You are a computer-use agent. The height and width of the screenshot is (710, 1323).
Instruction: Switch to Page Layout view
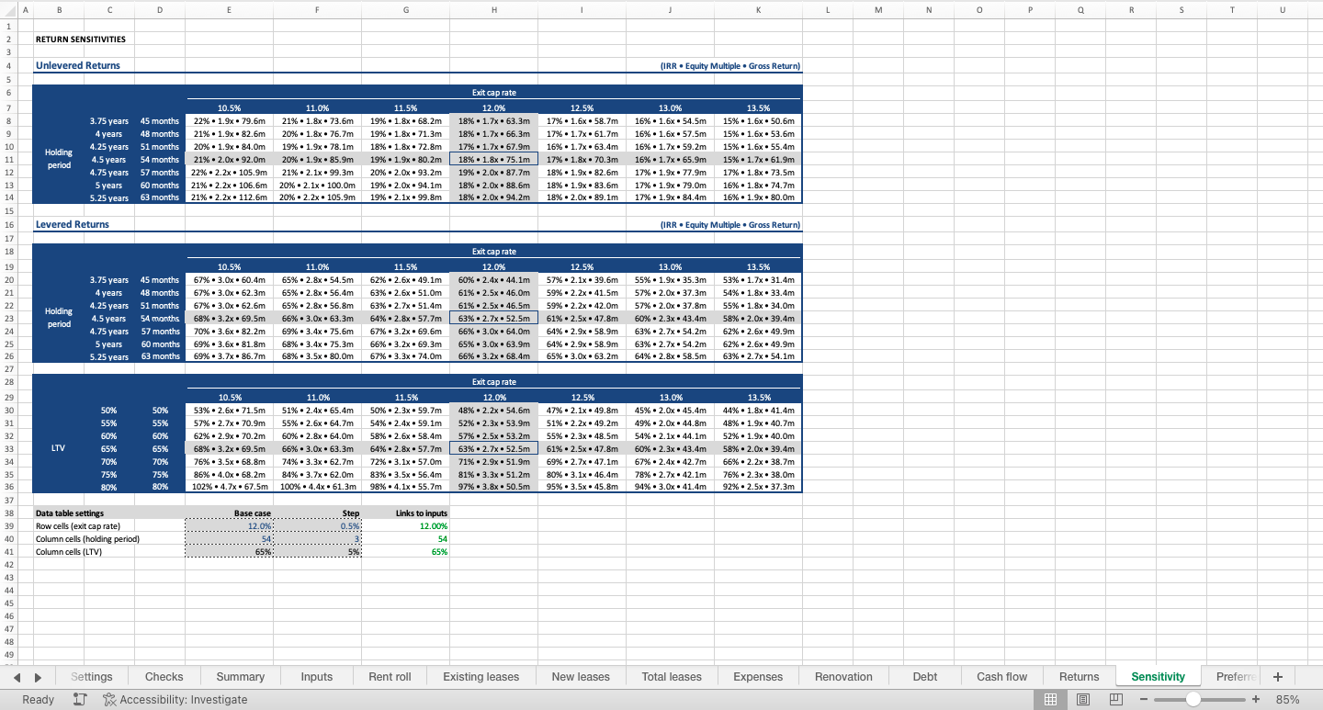point(1083,699)
